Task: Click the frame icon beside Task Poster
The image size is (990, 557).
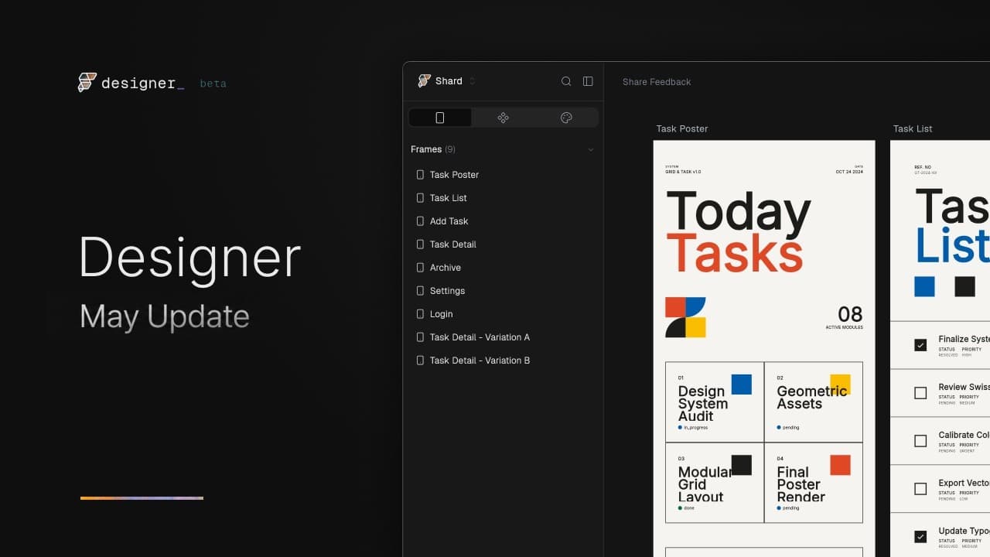Action: (420, 175)
